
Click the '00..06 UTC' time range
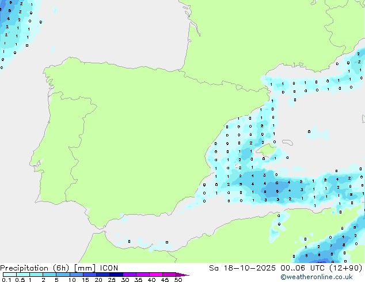click(303, 268)
